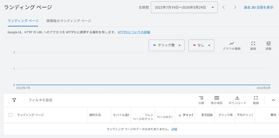The image size is (279, 138).
Task: Click クリック率 column header
Action: pyautogui.click(x=226, y=115)
